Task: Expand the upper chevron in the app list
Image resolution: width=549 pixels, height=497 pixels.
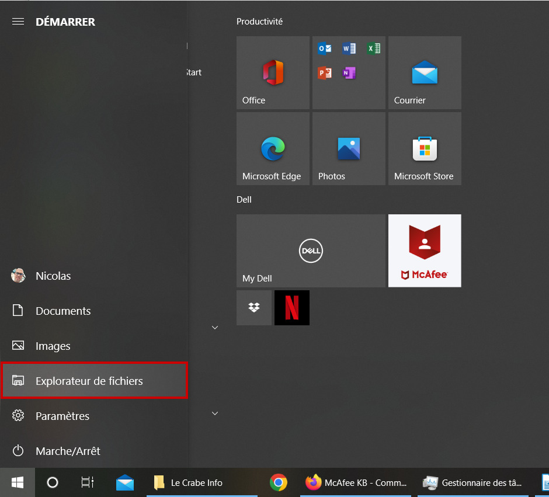Action: point(215,328)
